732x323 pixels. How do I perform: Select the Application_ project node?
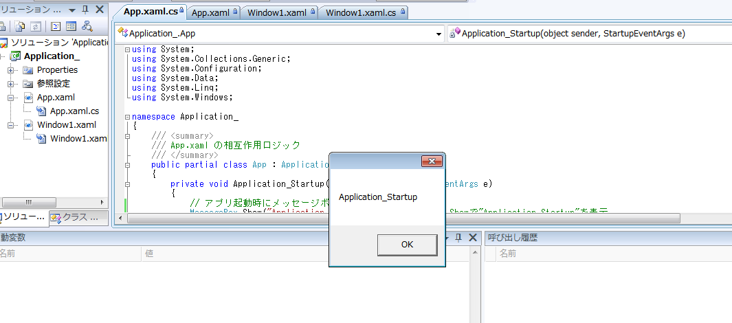coord(52,56)
